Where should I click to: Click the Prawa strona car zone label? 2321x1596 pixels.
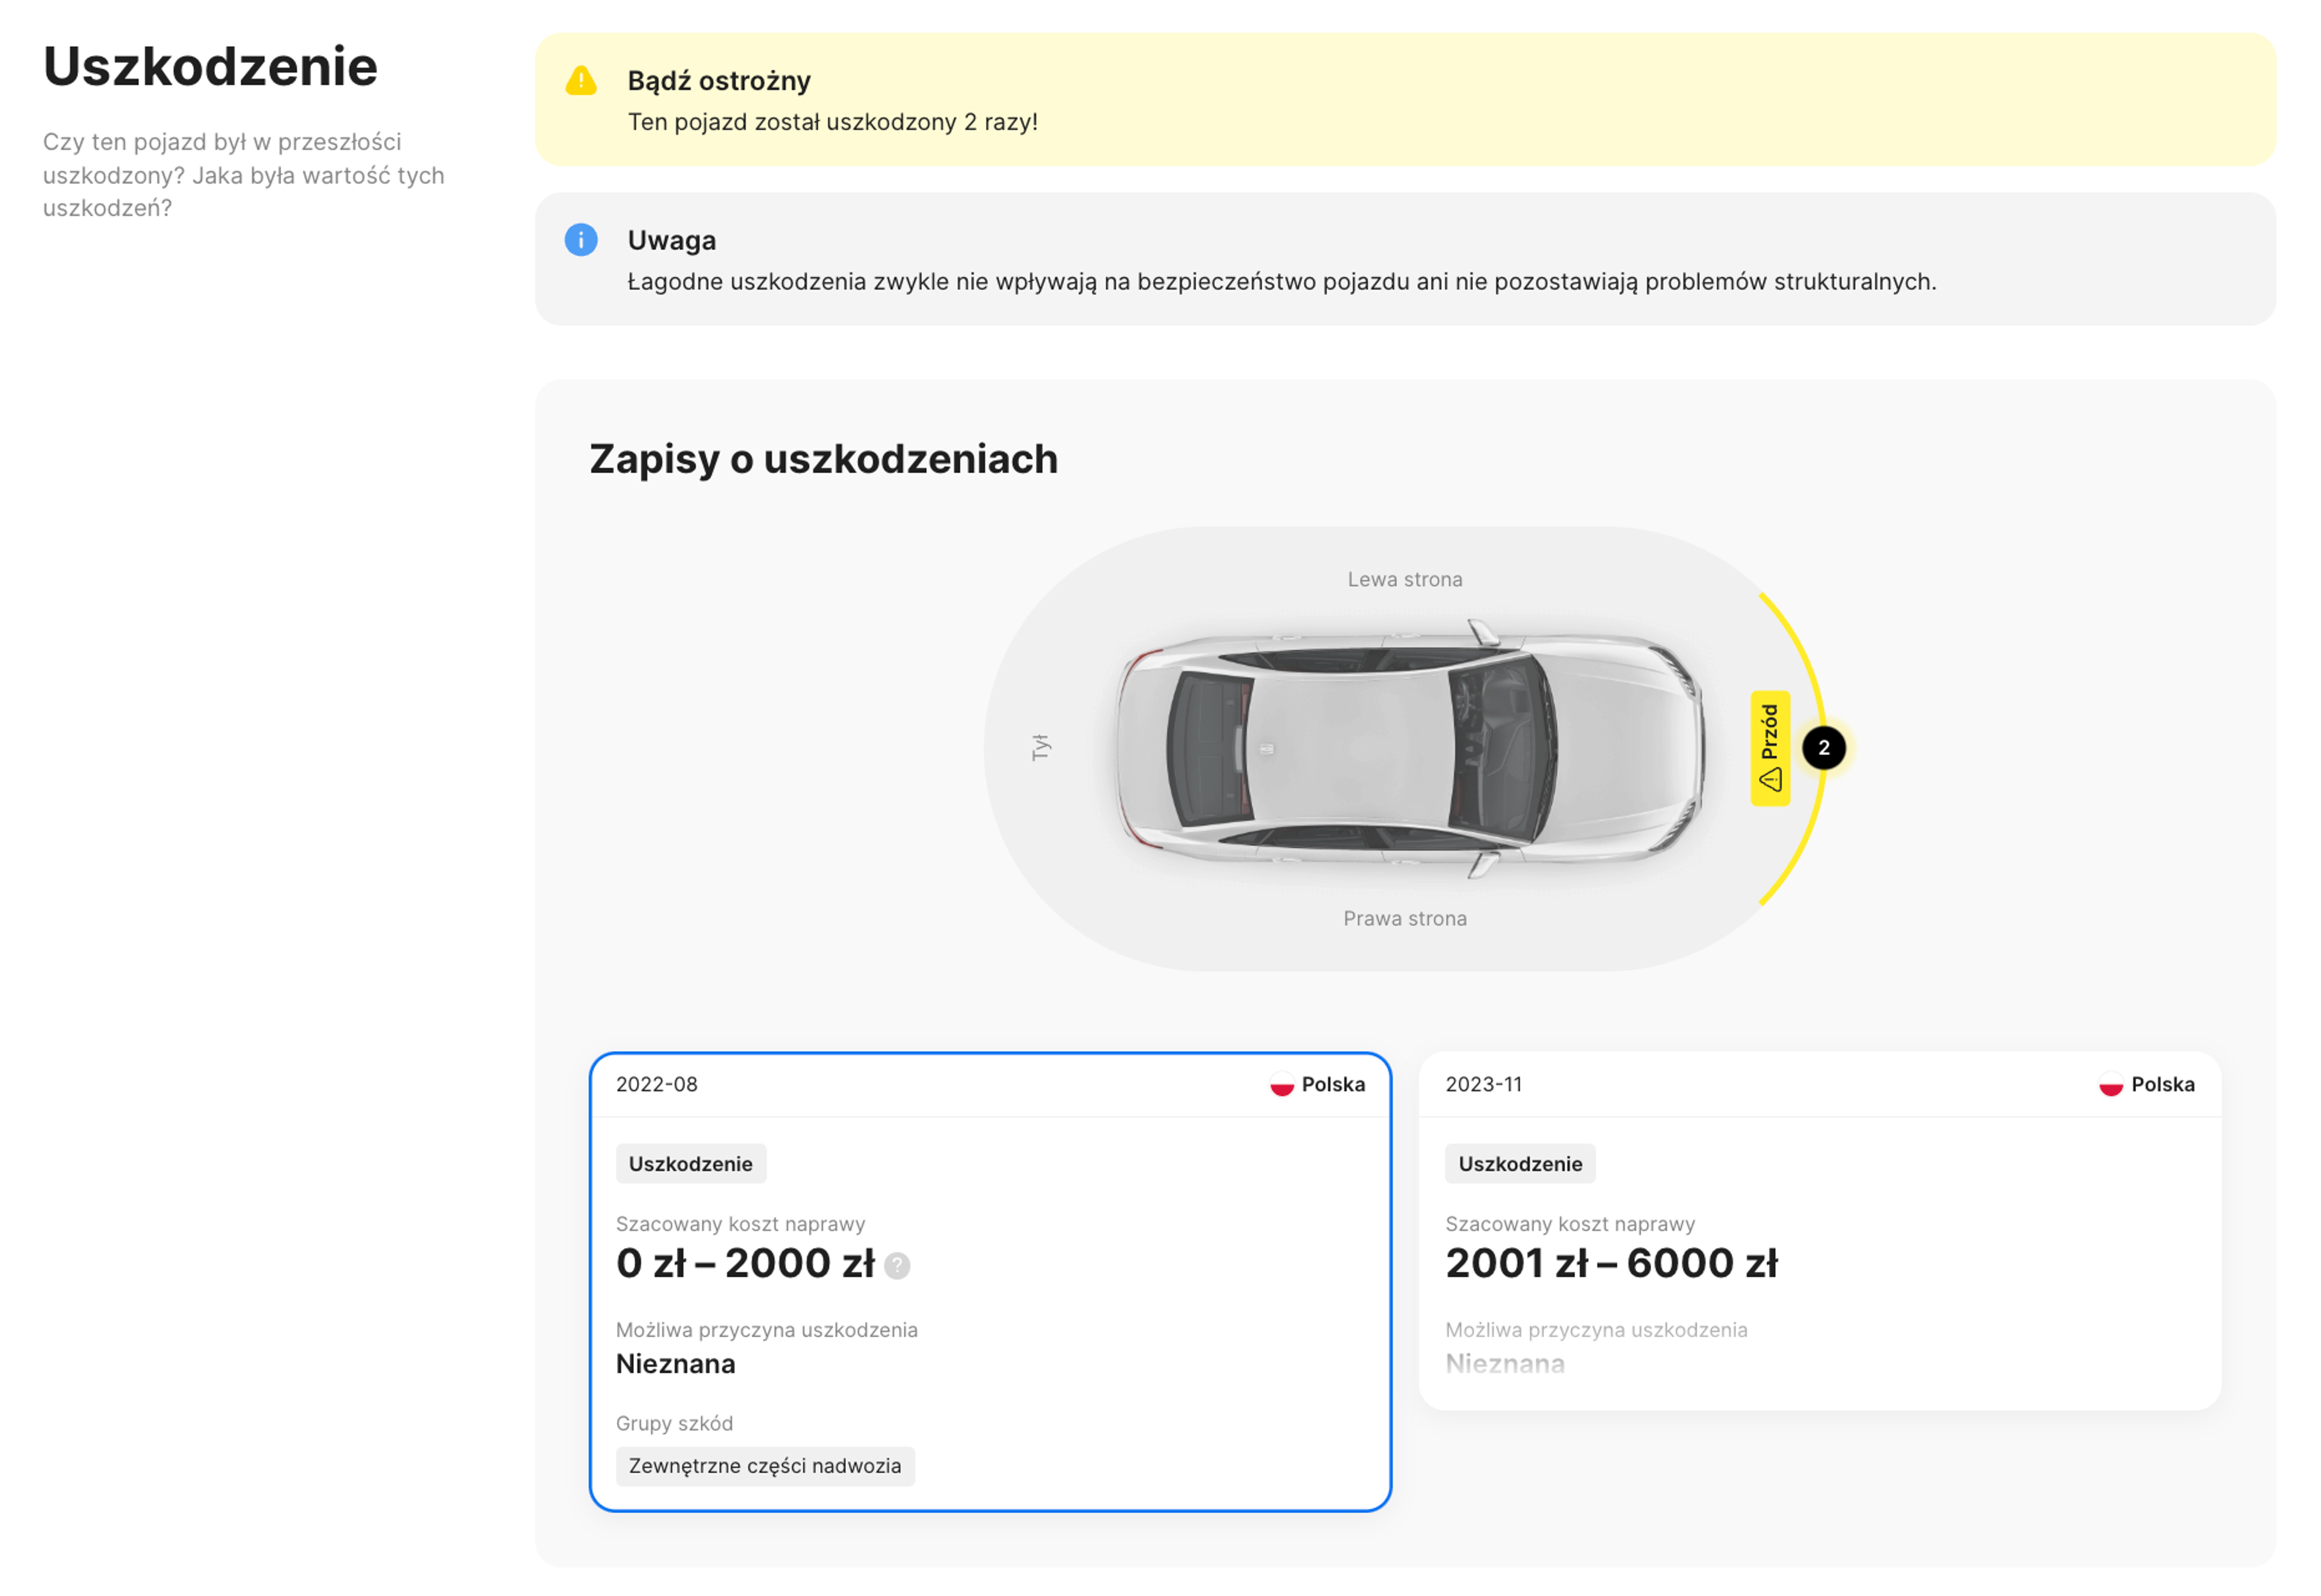pos(1405,918)
